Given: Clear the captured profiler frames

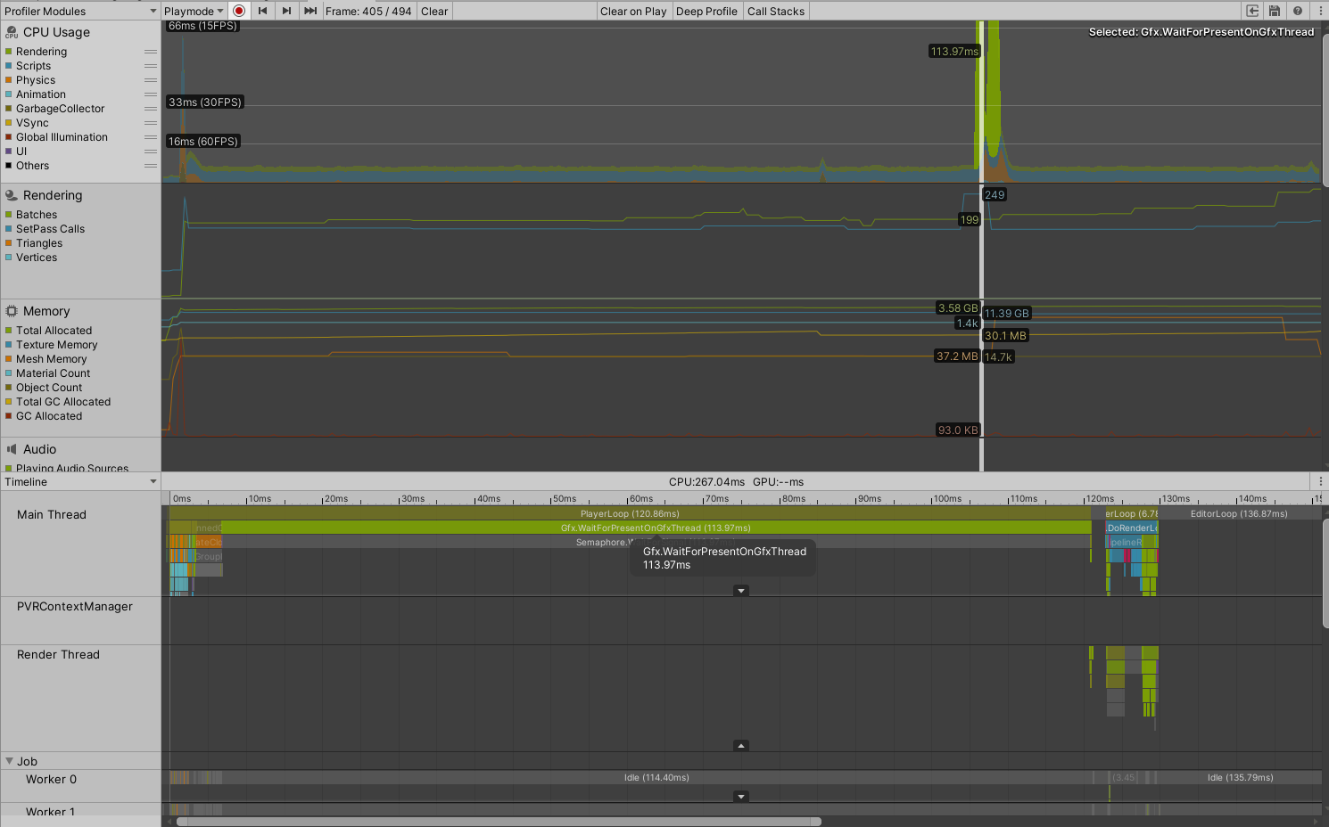Looking at the screenshot, I should pyautogui.click(x=434, y=11).
